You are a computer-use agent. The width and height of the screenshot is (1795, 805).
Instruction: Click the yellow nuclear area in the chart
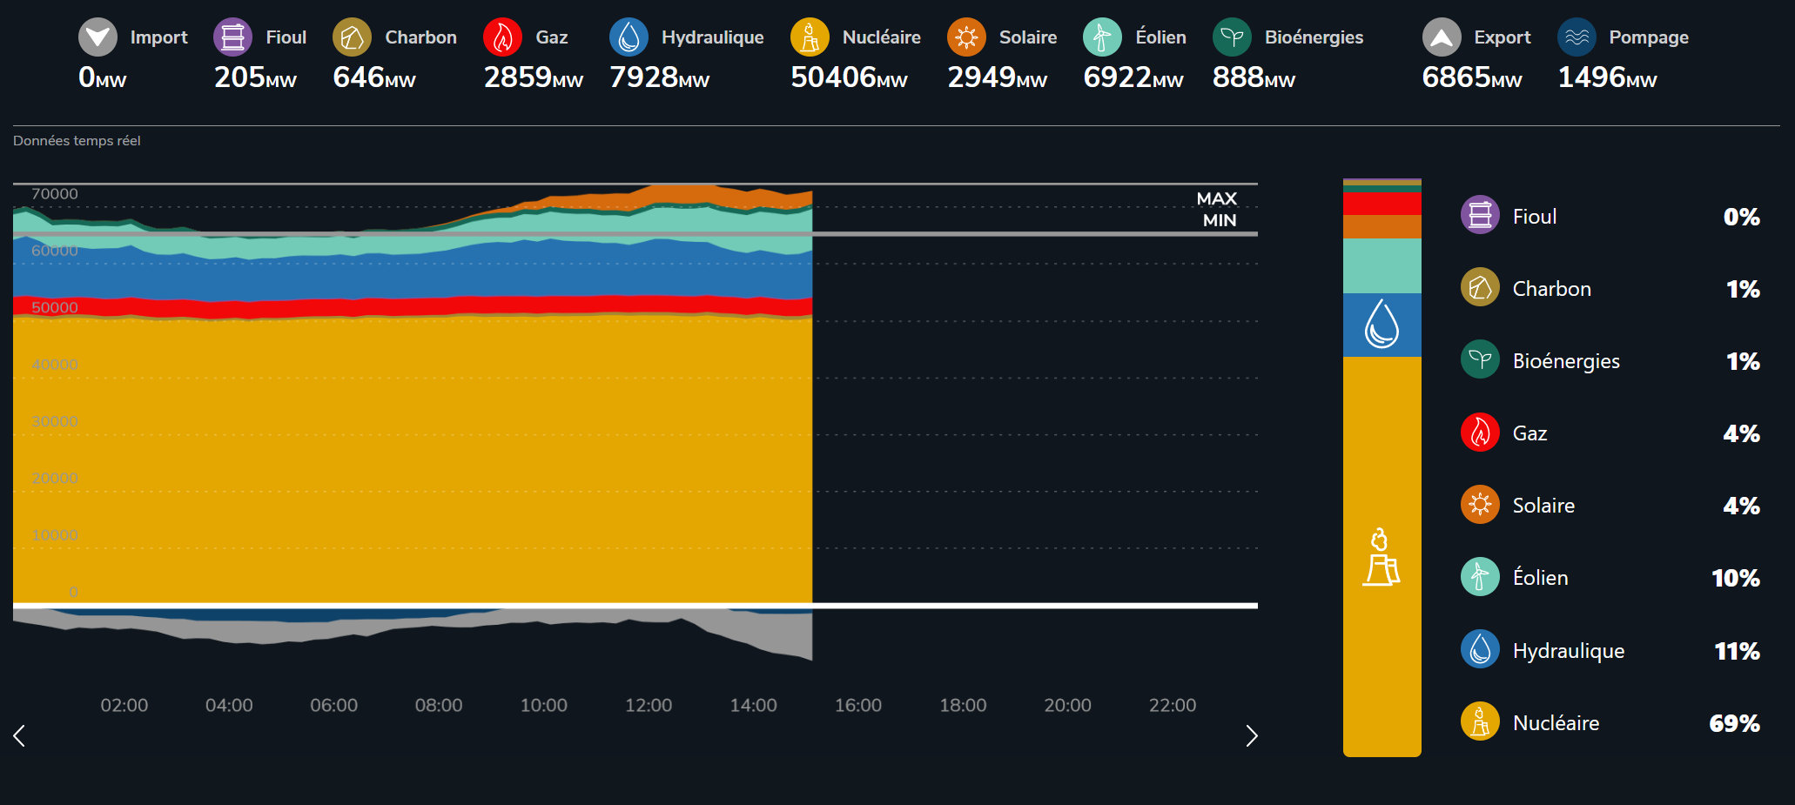point(413,461)
